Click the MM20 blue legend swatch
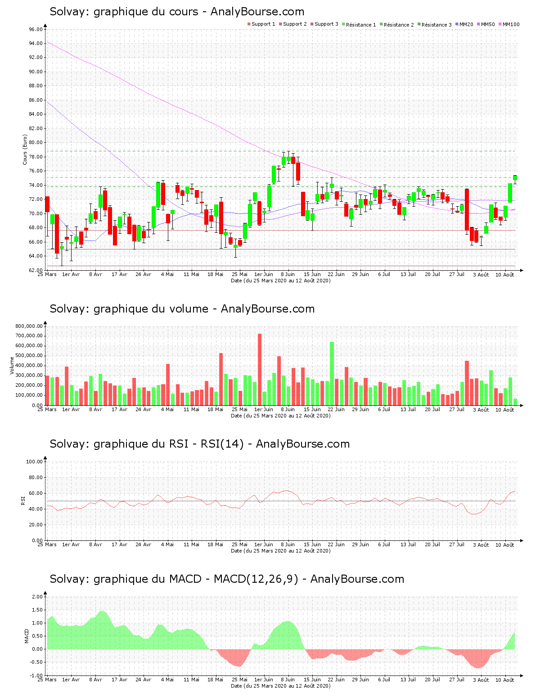The image size is (540, 698). click(457, 24)
